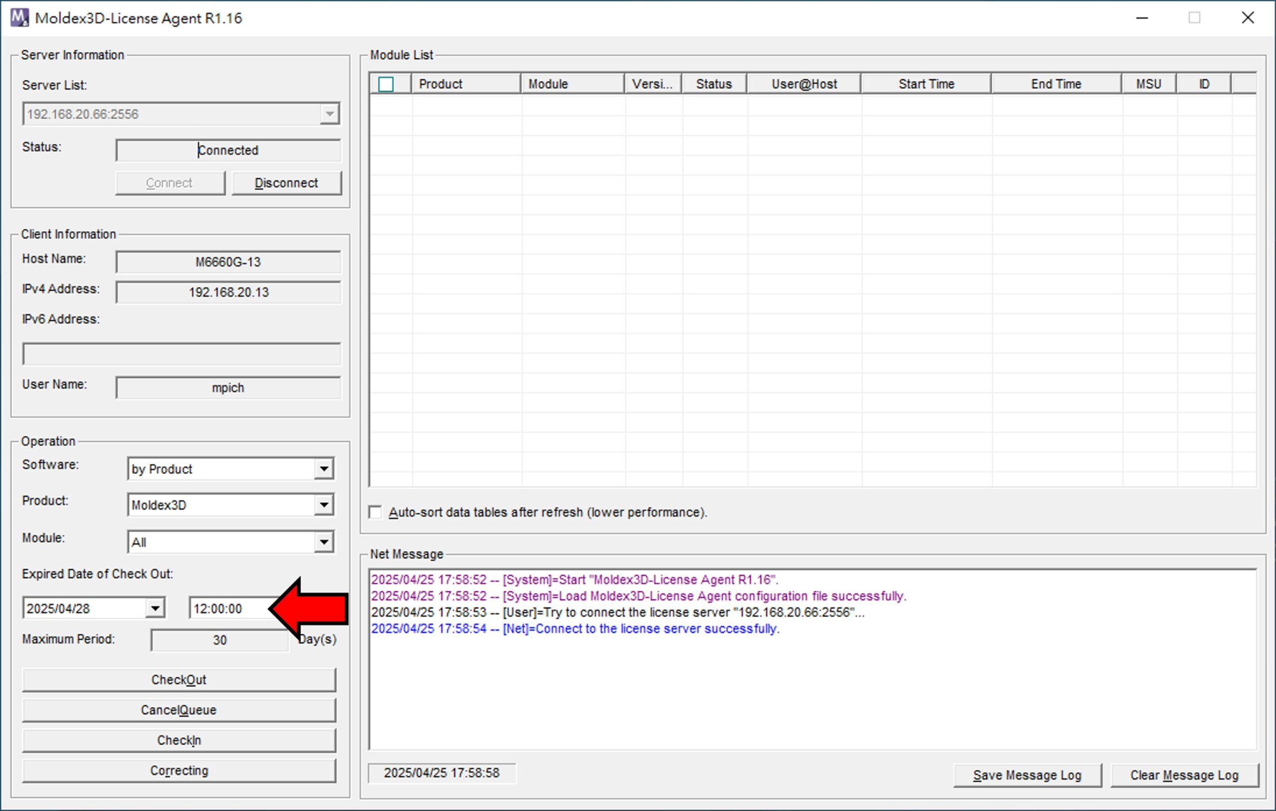Minimize the License Agent window

[x=1142, y=18]
